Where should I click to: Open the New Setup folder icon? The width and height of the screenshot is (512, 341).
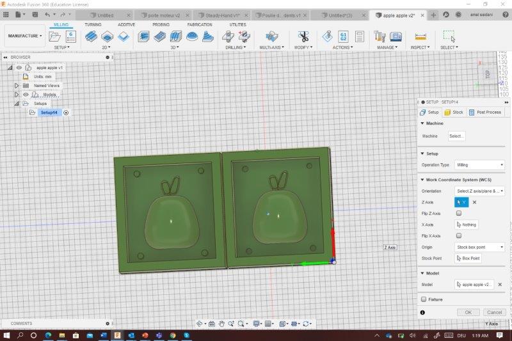(x=54, y=36)
